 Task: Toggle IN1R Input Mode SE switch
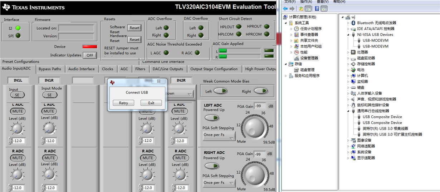click(x=50, y=95)
